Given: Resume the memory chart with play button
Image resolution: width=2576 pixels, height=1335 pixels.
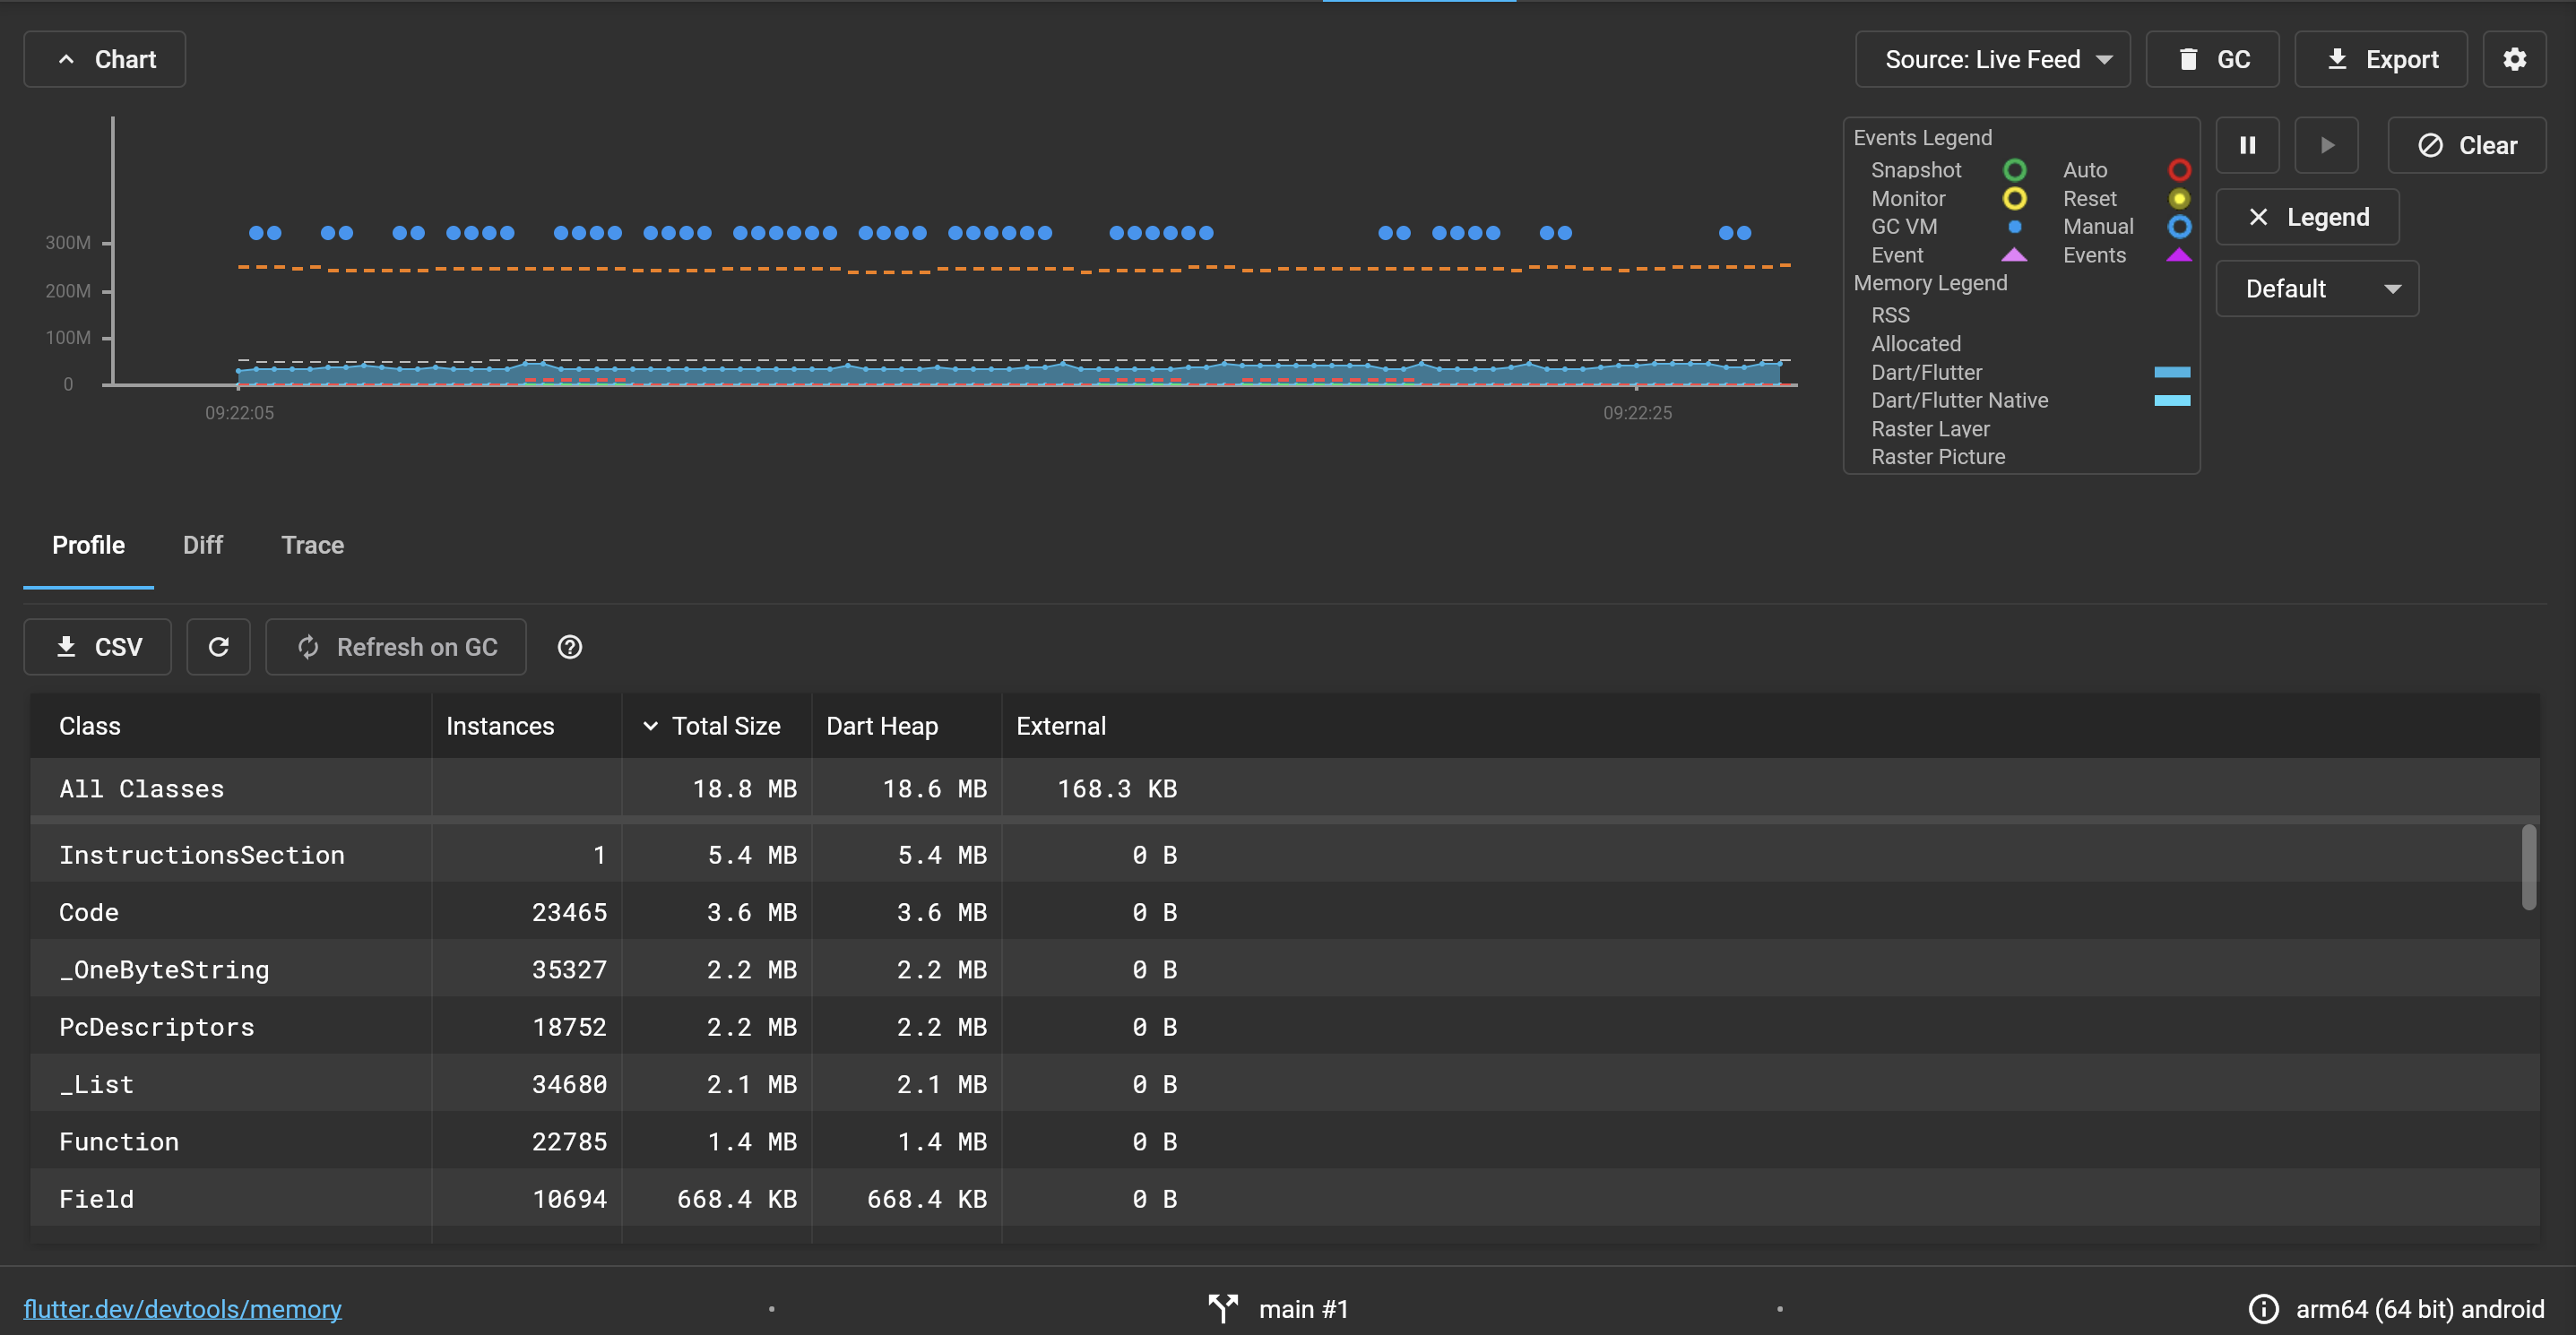Looking at the screenshot, I should coord(2326,146).
